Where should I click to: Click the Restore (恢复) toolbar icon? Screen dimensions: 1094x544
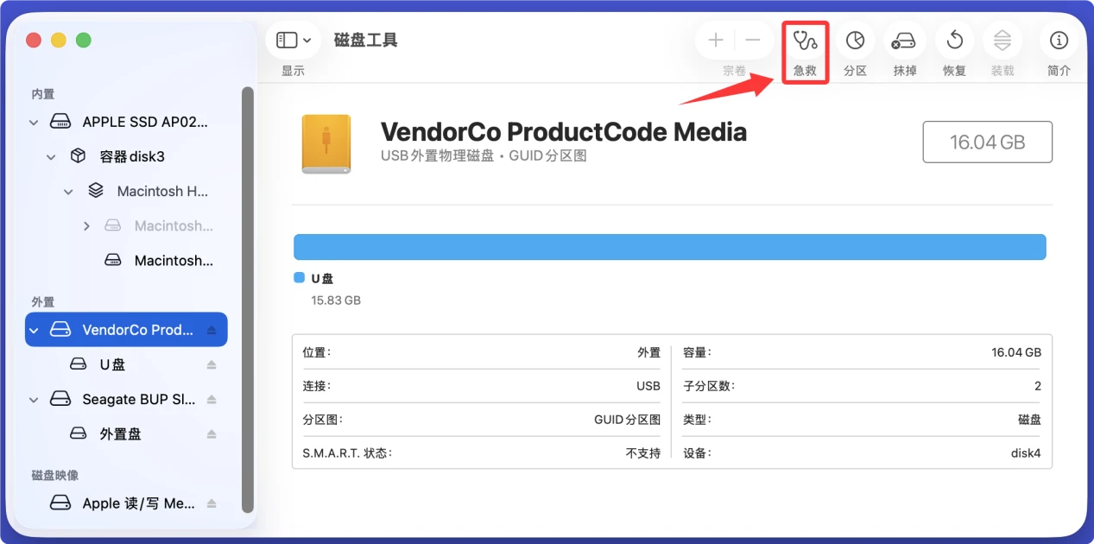(x=954, y=41)
